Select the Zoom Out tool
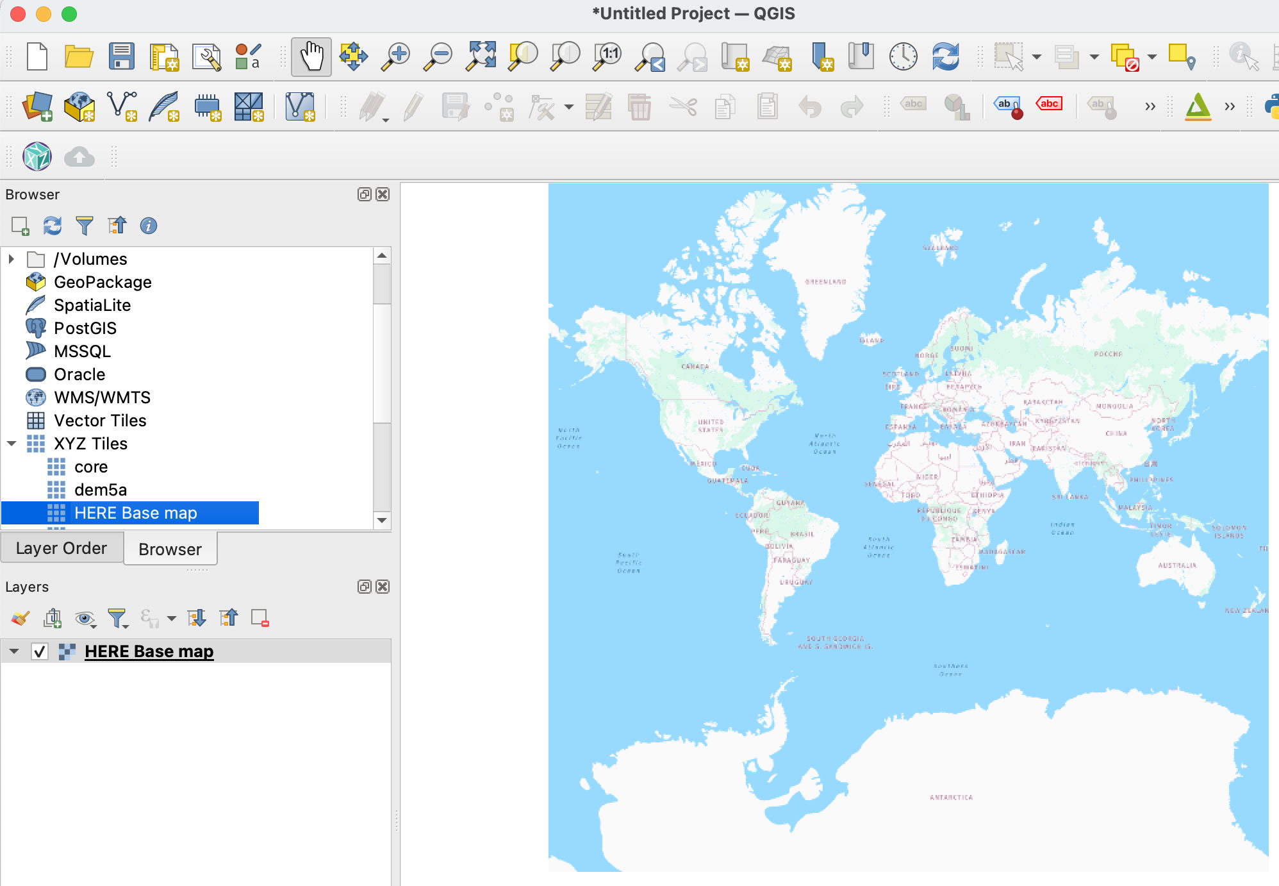 point(438,56)
